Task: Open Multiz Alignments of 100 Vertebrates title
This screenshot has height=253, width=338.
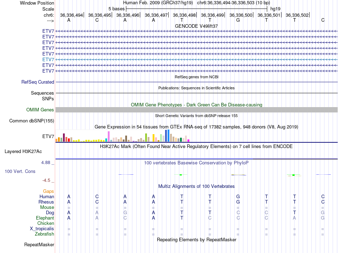Action: [x=196, y=186]
